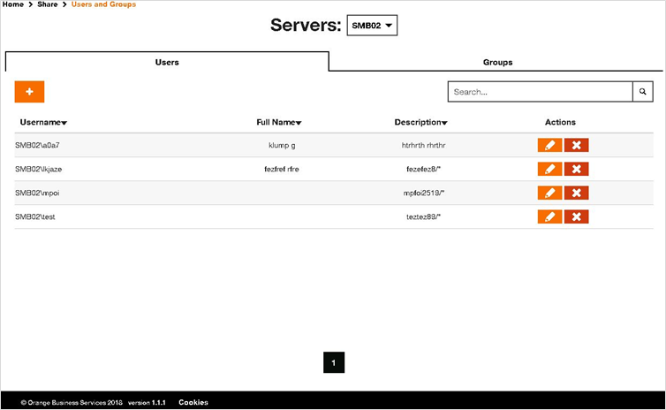Open Users and Groups breadcrumb

coord(103,4)
